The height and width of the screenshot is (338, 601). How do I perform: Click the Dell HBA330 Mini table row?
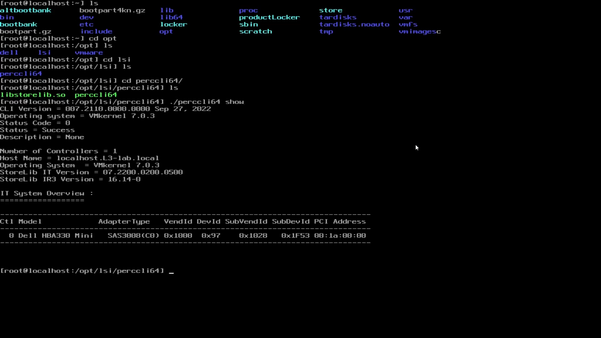pos(183,235)
